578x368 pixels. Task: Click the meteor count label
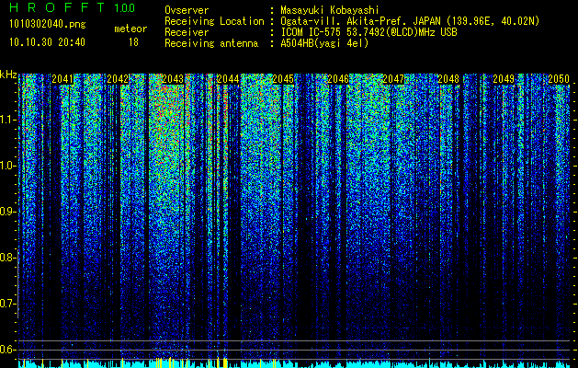pyautogui.click(x=130, y=29)
